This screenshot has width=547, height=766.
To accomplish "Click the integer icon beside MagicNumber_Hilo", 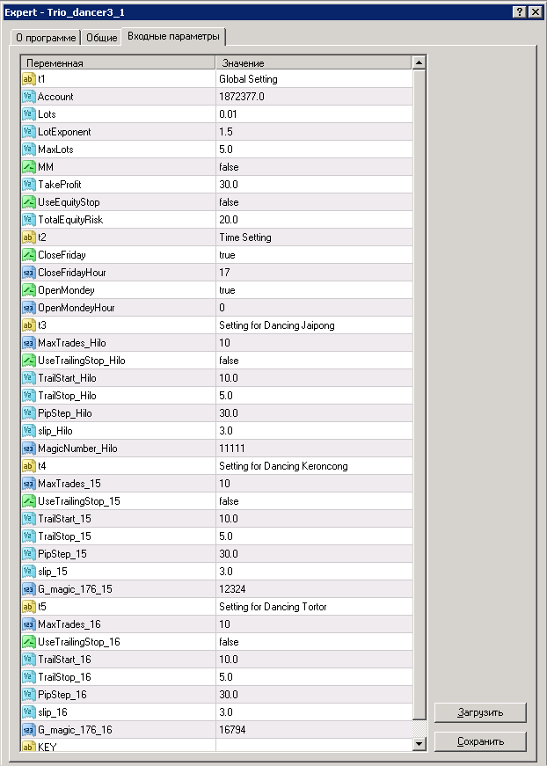I will coord(29,449).
